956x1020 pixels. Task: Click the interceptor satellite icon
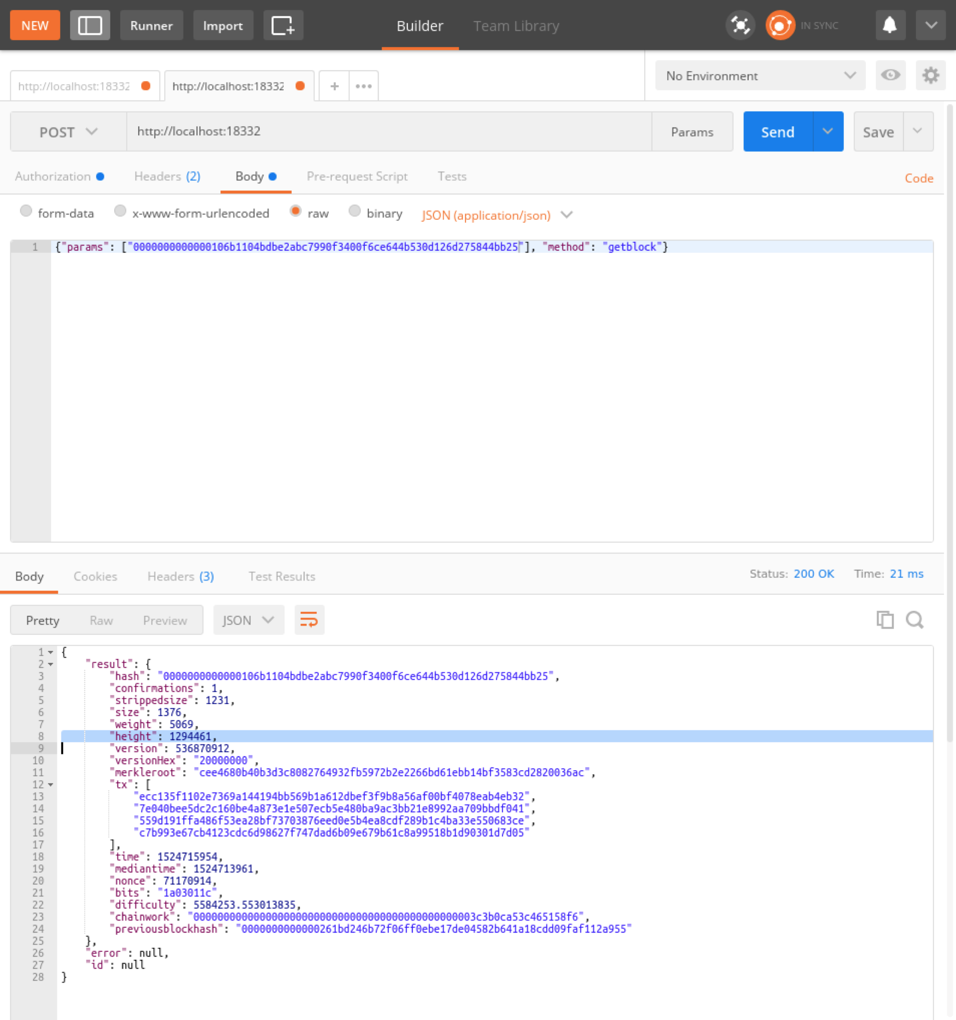(740, 25)
